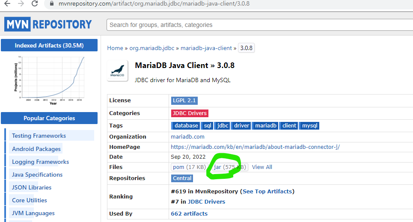Open Android Packages category
Viewport: 413px width, 222px height.
[36, 149]
